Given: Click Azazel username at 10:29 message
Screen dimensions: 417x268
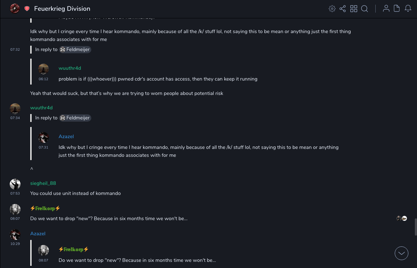Looking at the screenshot, I should click(38, 233).
